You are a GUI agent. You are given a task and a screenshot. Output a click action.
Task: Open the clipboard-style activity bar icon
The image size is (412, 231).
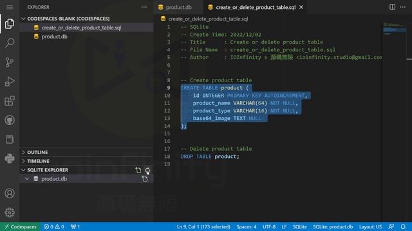pos(10,139)
